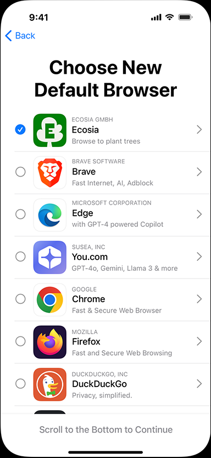The image size is (211, 458).
Task: Tap the DuckDuckGo duck app icon
Action: click(50, 384)
